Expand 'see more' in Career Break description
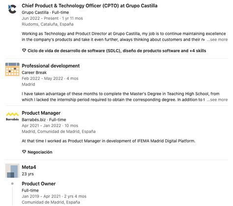The image size is (233, 206). click(x=217, y=100)
